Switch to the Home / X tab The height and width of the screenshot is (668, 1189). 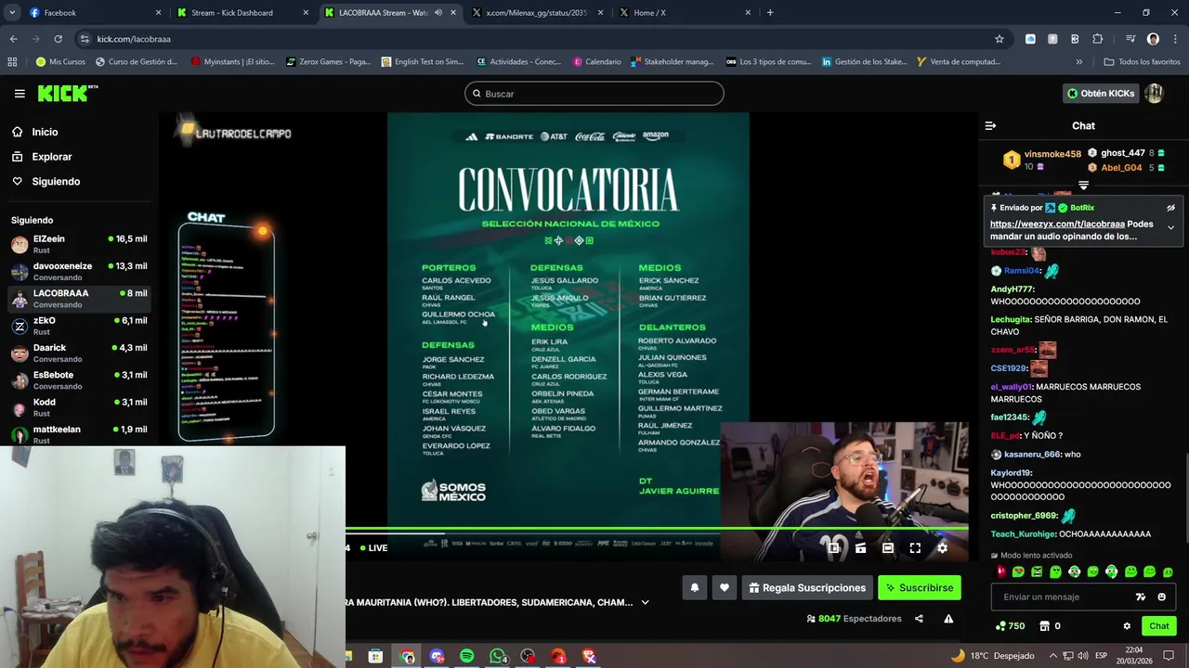pos(685,13)
